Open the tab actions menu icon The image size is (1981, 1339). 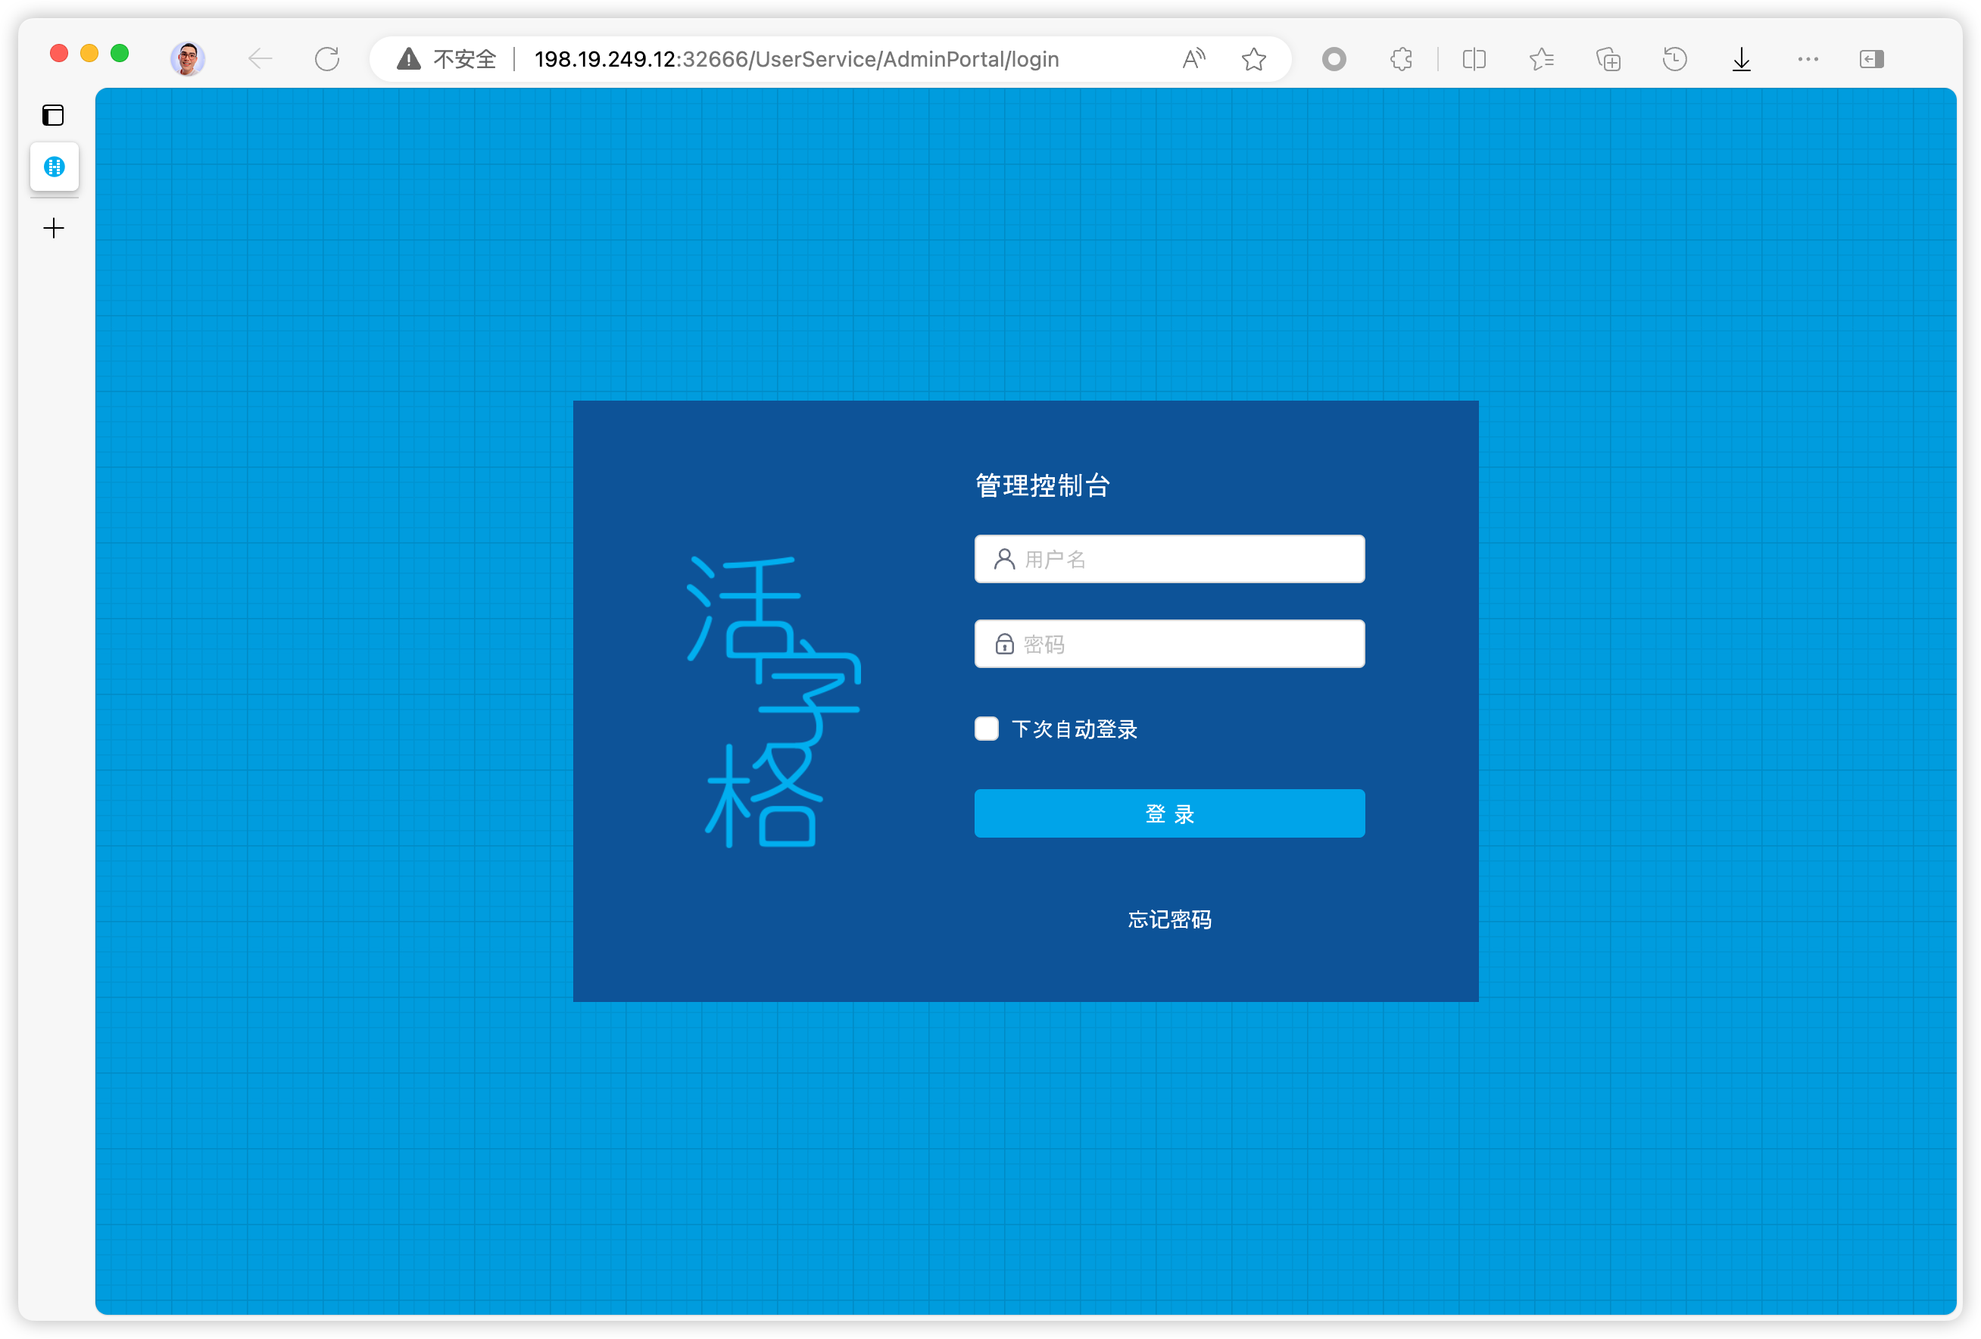pos(53,115)
